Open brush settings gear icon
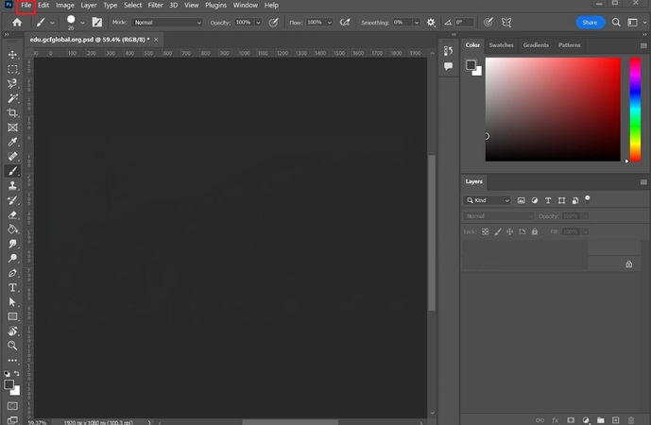 click(432, 22)
